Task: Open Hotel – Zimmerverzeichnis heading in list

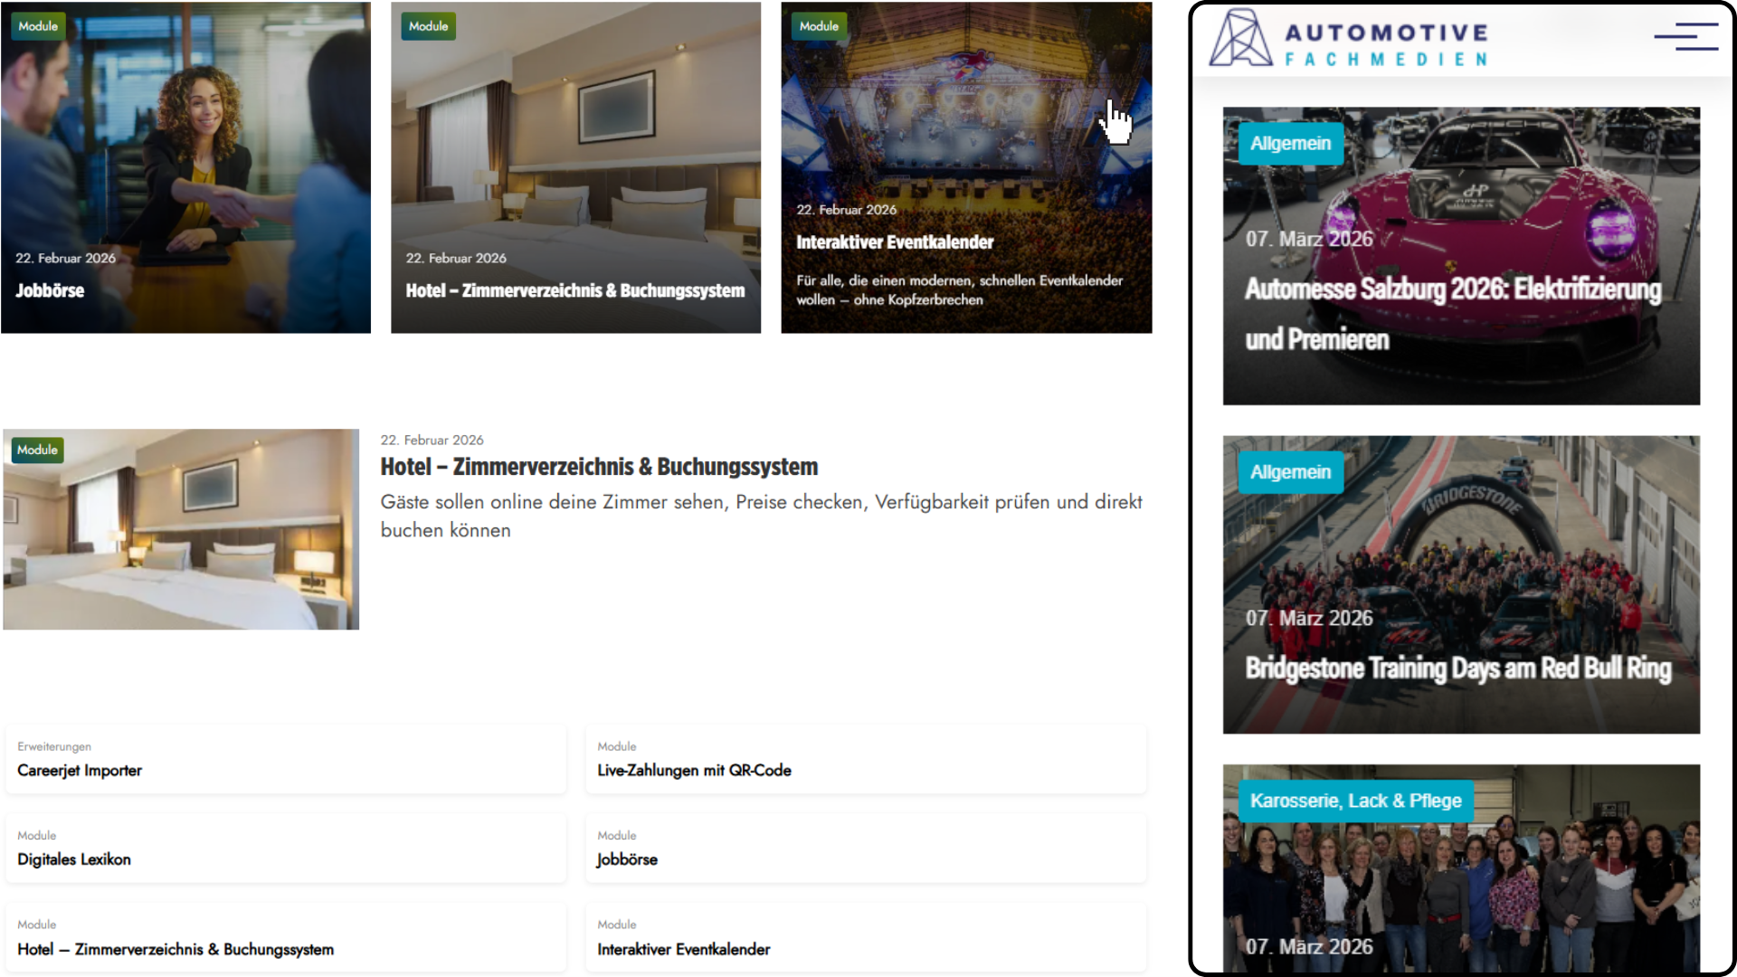Action: [599, 467]
